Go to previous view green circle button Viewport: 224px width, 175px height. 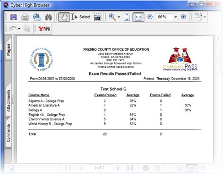(146, 168)
